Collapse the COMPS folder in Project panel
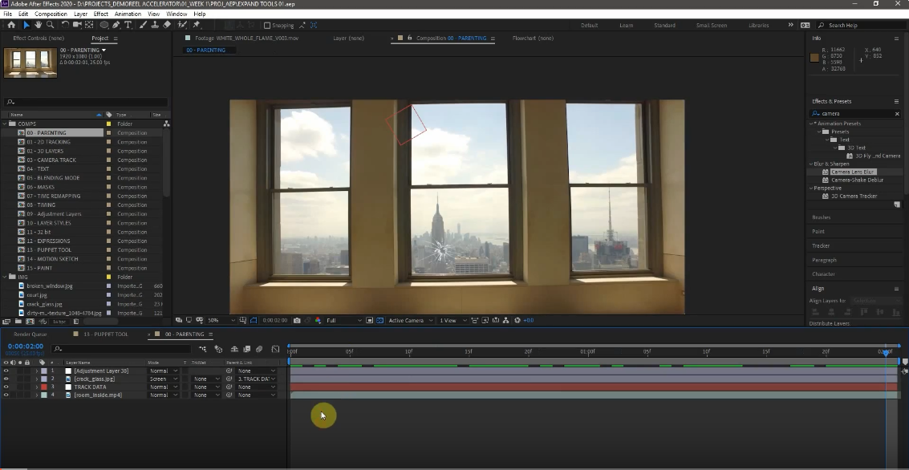909x470 pixels. click(5, 124)
